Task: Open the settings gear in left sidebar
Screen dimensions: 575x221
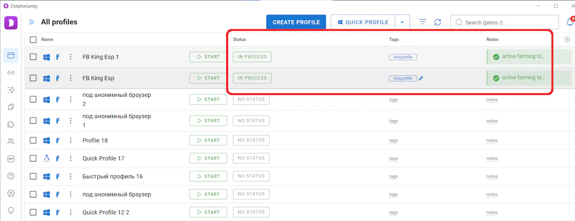Action: coord(11,193)
